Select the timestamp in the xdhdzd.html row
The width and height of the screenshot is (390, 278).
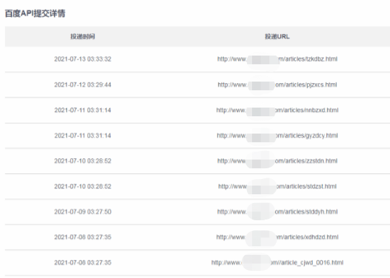point(82,237)
